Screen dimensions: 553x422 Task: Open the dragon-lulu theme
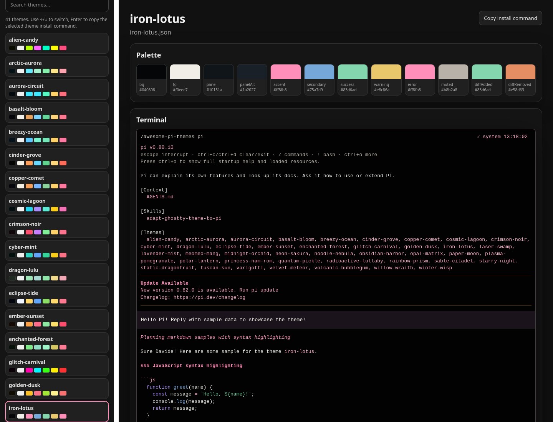coord(57,274)
